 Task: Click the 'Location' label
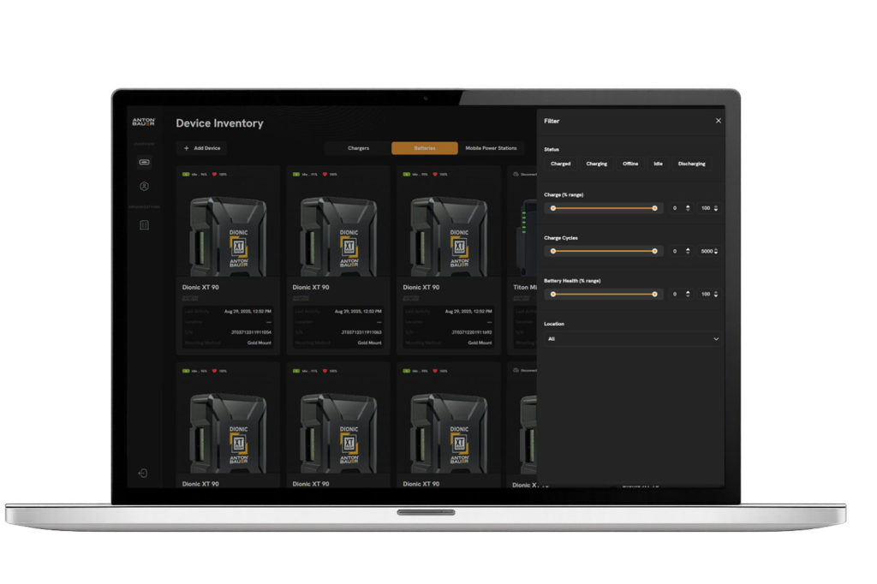pyautogui.click(x=554, y=324)
